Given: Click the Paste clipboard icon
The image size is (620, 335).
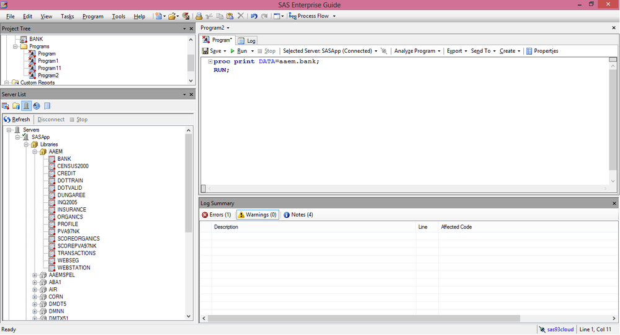Looking at the screenshot, I should (230, 16).
